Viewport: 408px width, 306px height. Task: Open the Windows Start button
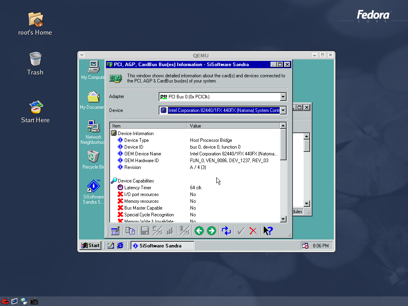90,245
